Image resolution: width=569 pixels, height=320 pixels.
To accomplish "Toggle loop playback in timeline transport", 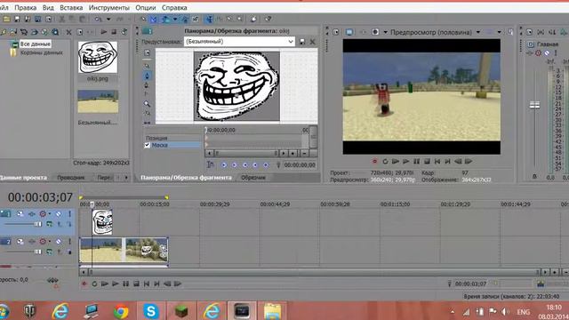I will pos(94,284).
